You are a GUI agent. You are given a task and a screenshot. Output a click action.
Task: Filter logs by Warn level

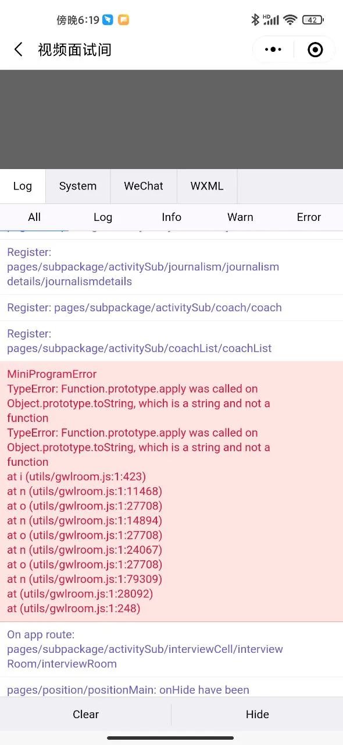240,217
